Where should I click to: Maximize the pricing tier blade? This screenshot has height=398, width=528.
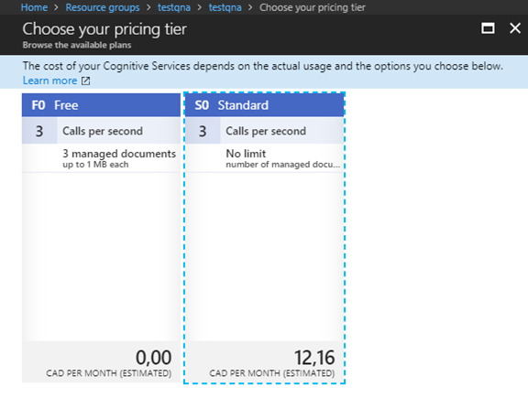[x=488, y=28]
